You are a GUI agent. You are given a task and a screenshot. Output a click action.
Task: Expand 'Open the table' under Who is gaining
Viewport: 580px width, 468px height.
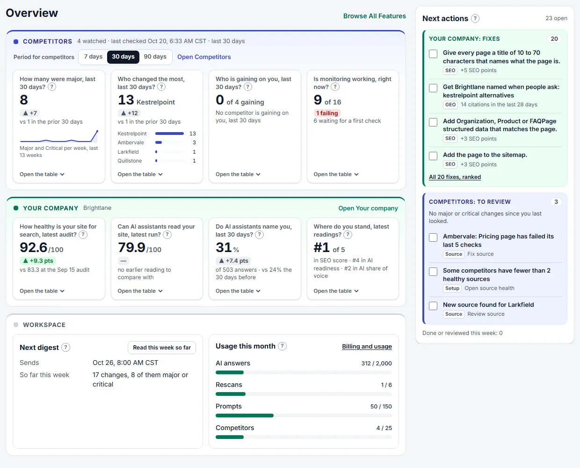238,174
